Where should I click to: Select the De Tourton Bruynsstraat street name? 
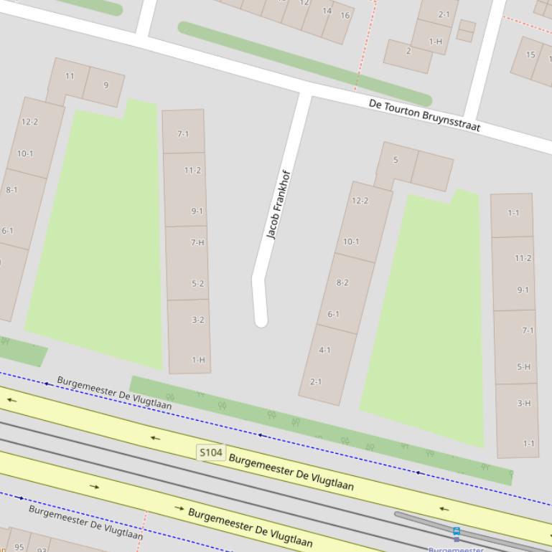coord(424,115)
